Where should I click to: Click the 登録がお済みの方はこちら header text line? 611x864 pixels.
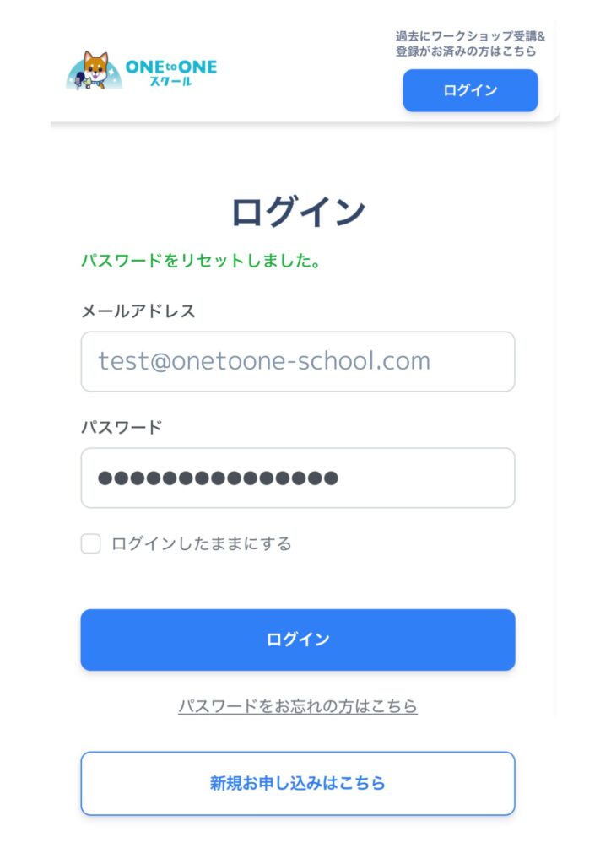tap(466, 51)
